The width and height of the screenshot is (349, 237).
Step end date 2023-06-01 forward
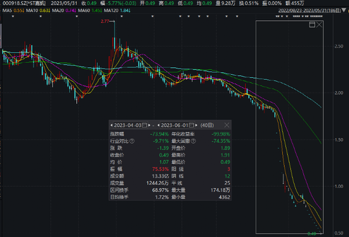[196, 125]
